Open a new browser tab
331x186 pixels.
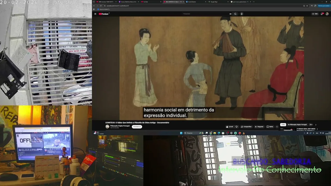[x=254, y=2]
